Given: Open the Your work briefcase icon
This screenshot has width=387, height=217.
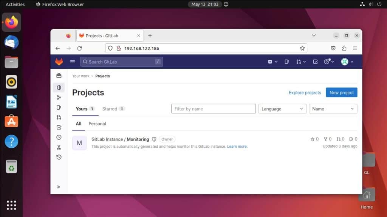Looking at the screenshot, I should 59,75.
